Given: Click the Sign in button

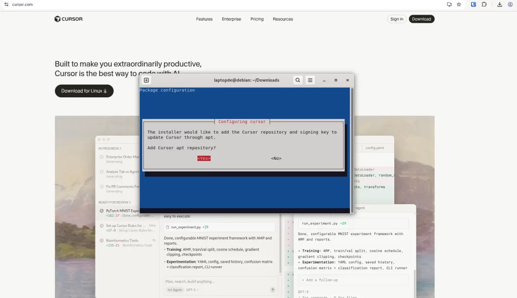Looking at the screenshot, I should pyautogui.click(x=397, y=19).
